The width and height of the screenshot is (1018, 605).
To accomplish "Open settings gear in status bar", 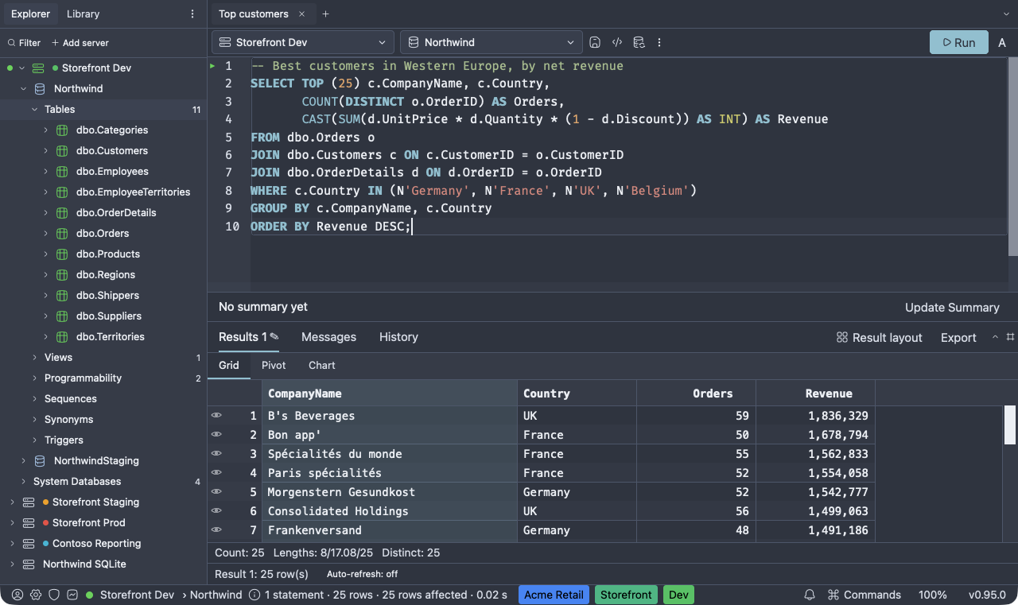I will [36, 595].
